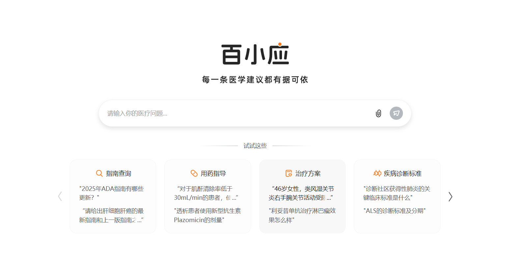Screen dimensions: 509x259
Task: Click the right carousel chevron
Action: (450, 196)
